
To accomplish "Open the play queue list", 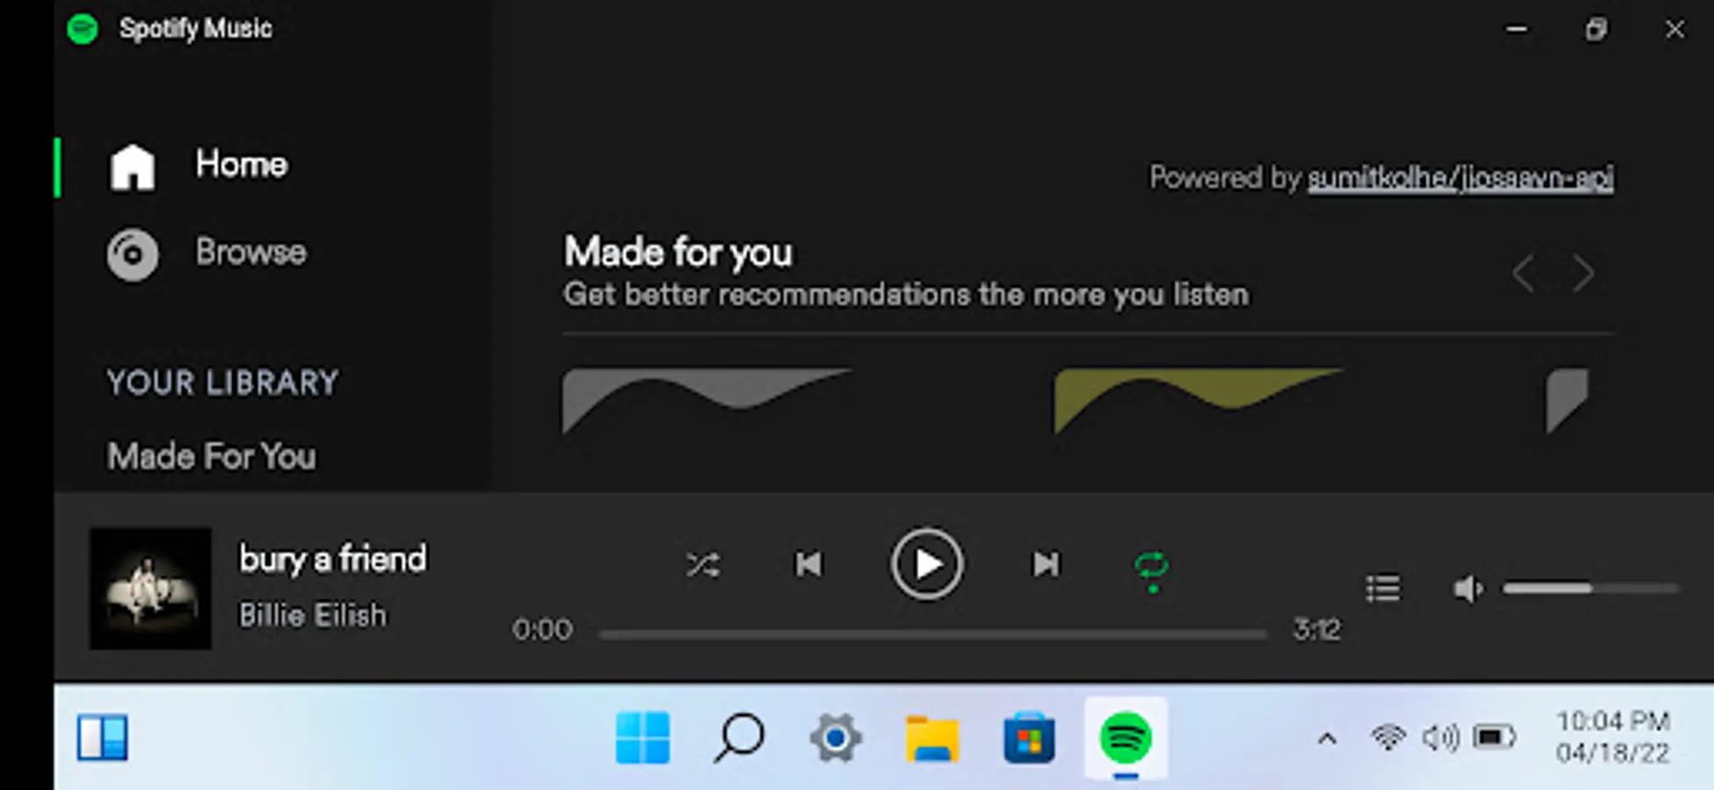I will (x=1383, y=588).
